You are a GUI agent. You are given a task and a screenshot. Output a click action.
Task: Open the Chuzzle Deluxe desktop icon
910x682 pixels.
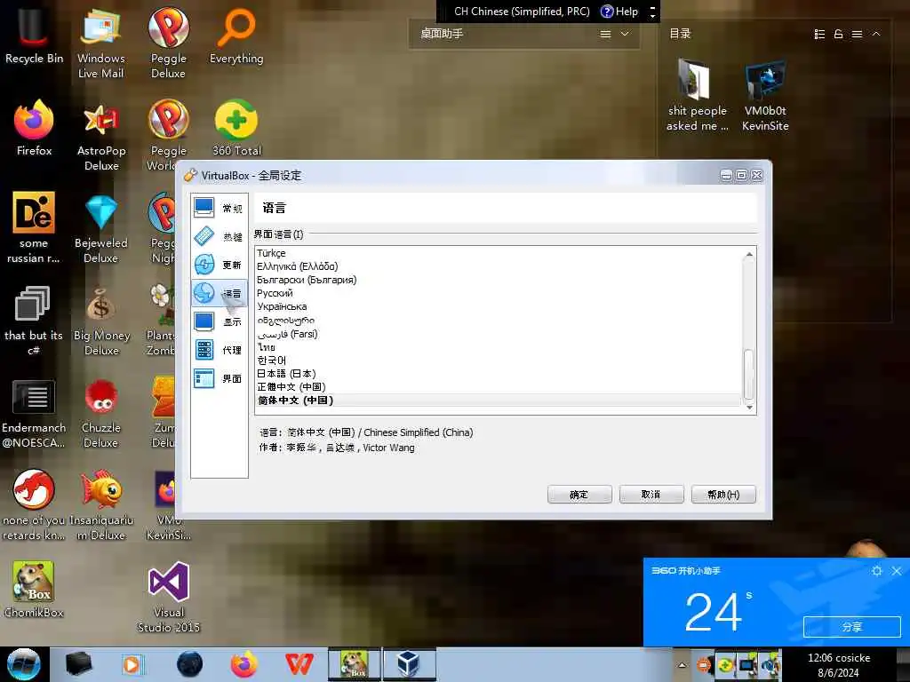(101, 413)
